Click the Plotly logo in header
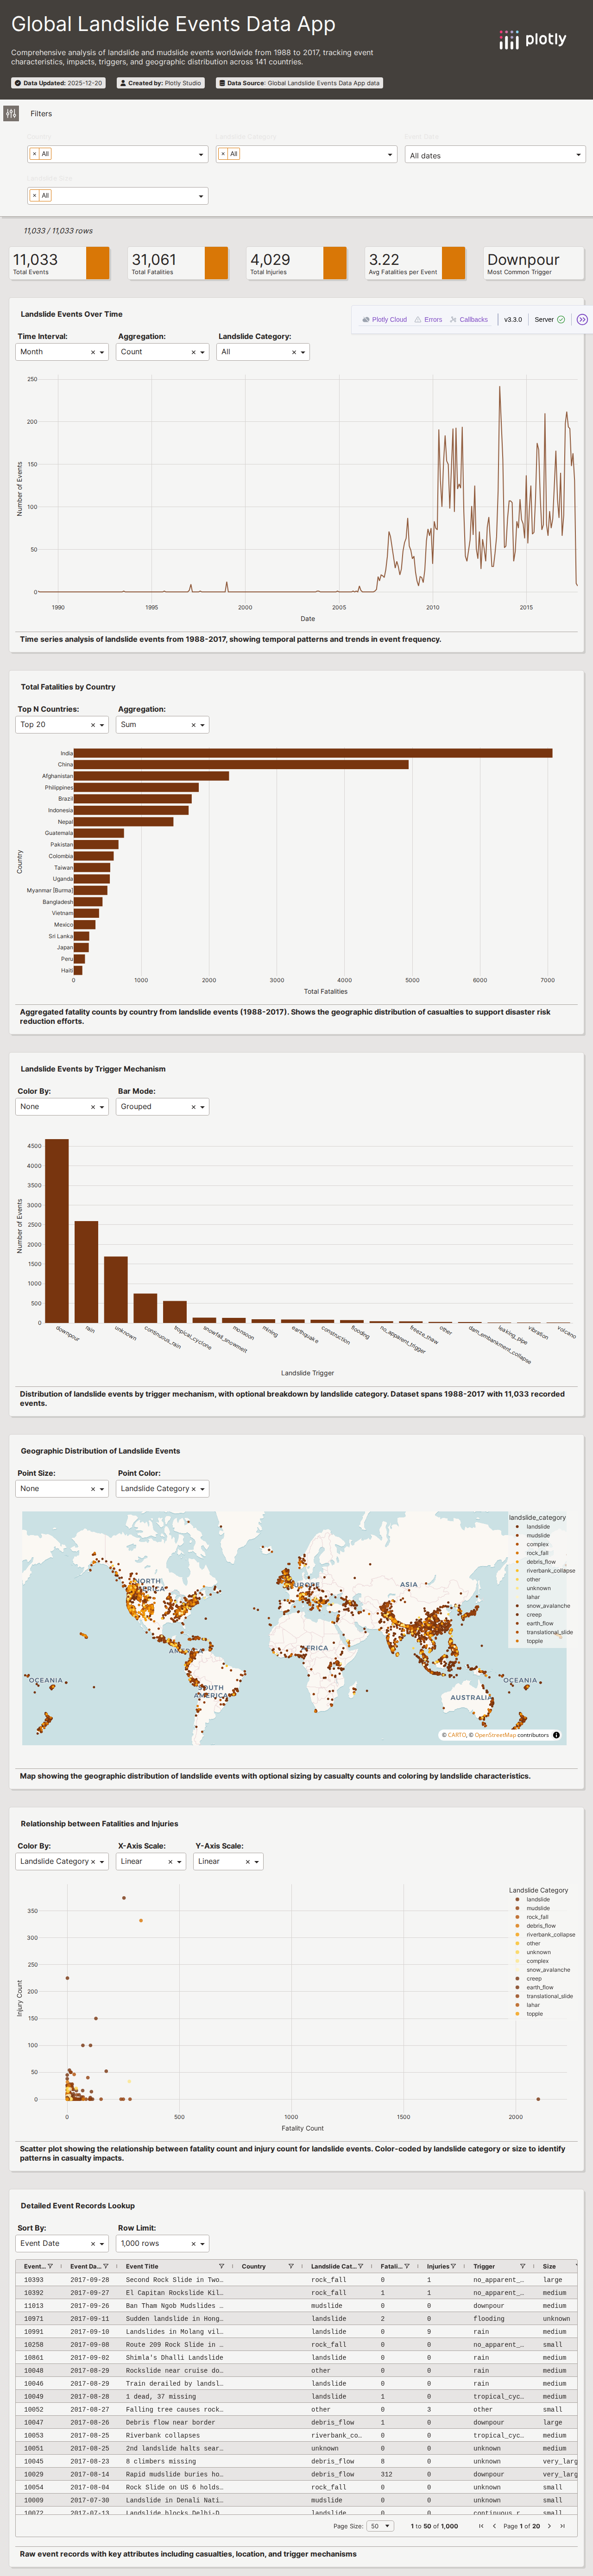 (x=533, y=40)
